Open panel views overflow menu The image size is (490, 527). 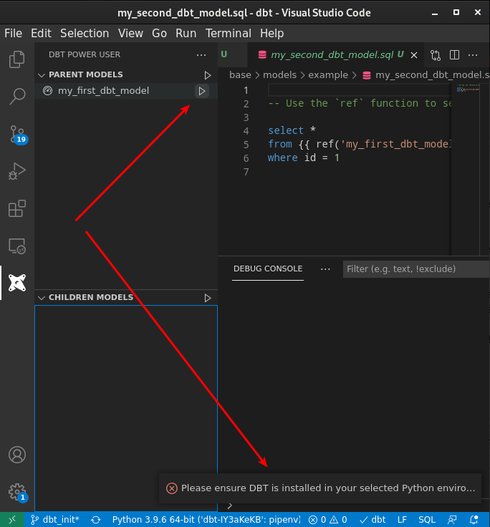325,269
